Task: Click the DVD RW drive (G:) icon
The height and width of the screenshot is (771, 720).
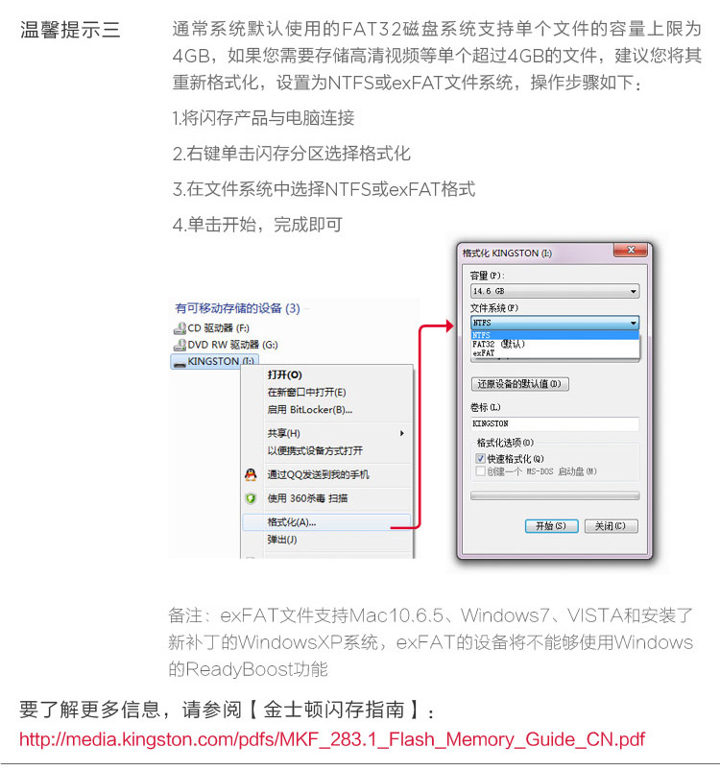Action: (180, 345)
